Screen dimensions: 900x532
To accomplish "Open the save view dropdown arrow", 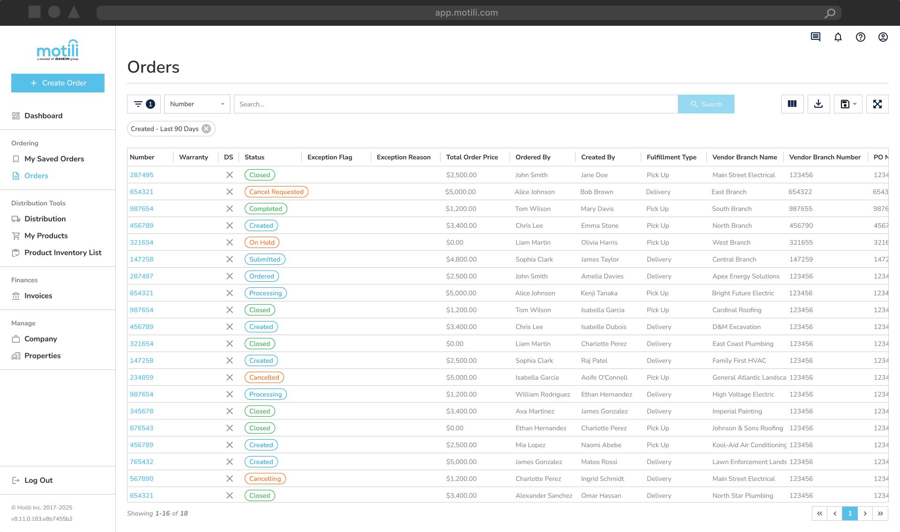I will tap(855, 104).
